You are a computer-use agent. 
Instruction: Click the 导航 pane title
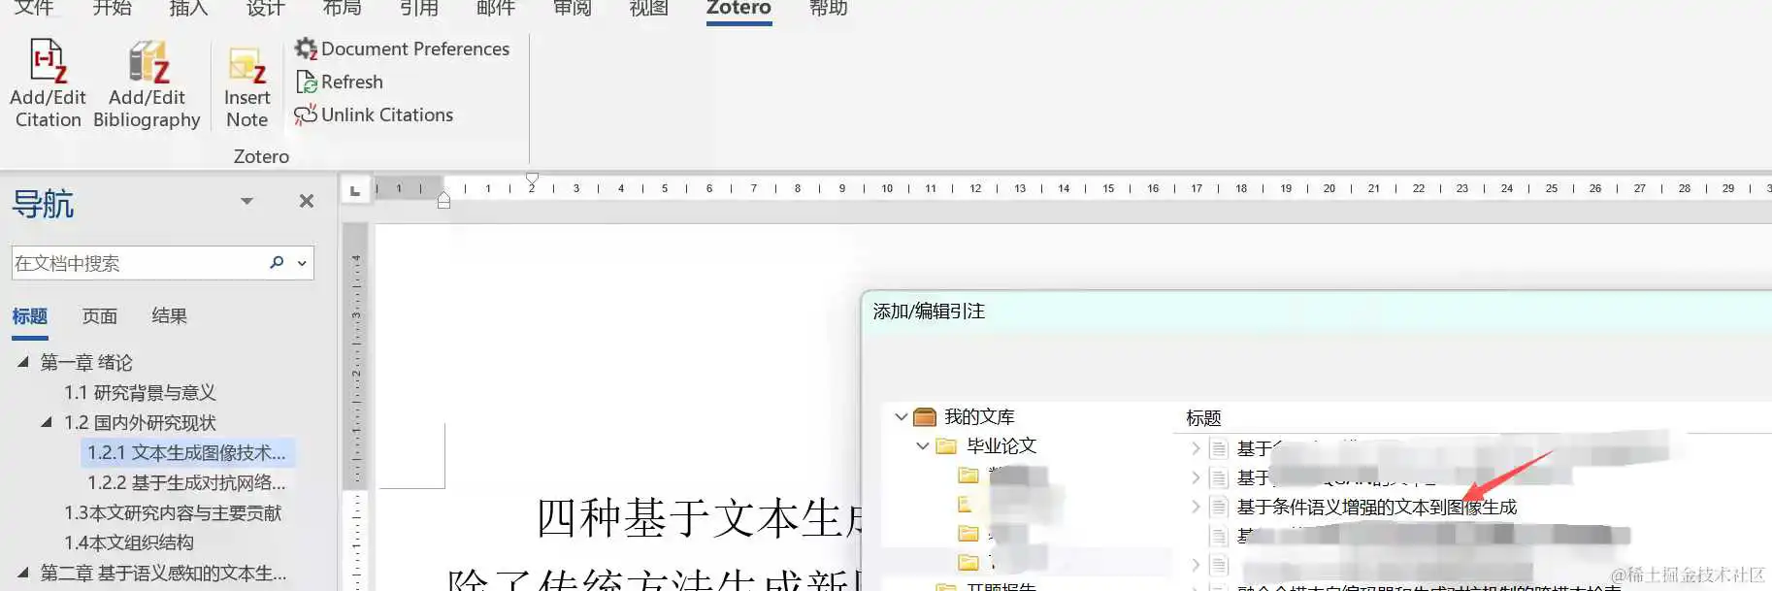[43, 204]
